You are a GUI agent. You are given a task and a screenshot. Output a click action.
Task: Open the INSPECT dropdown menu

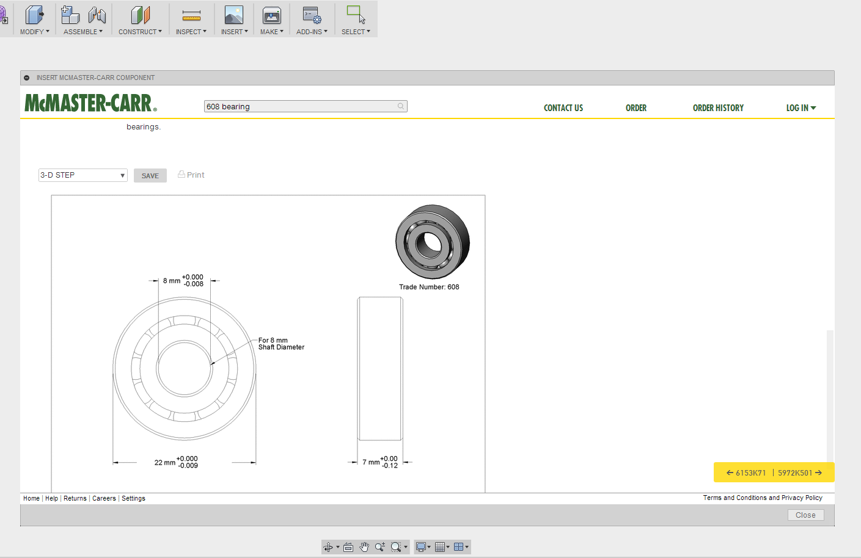pos(191,32)
